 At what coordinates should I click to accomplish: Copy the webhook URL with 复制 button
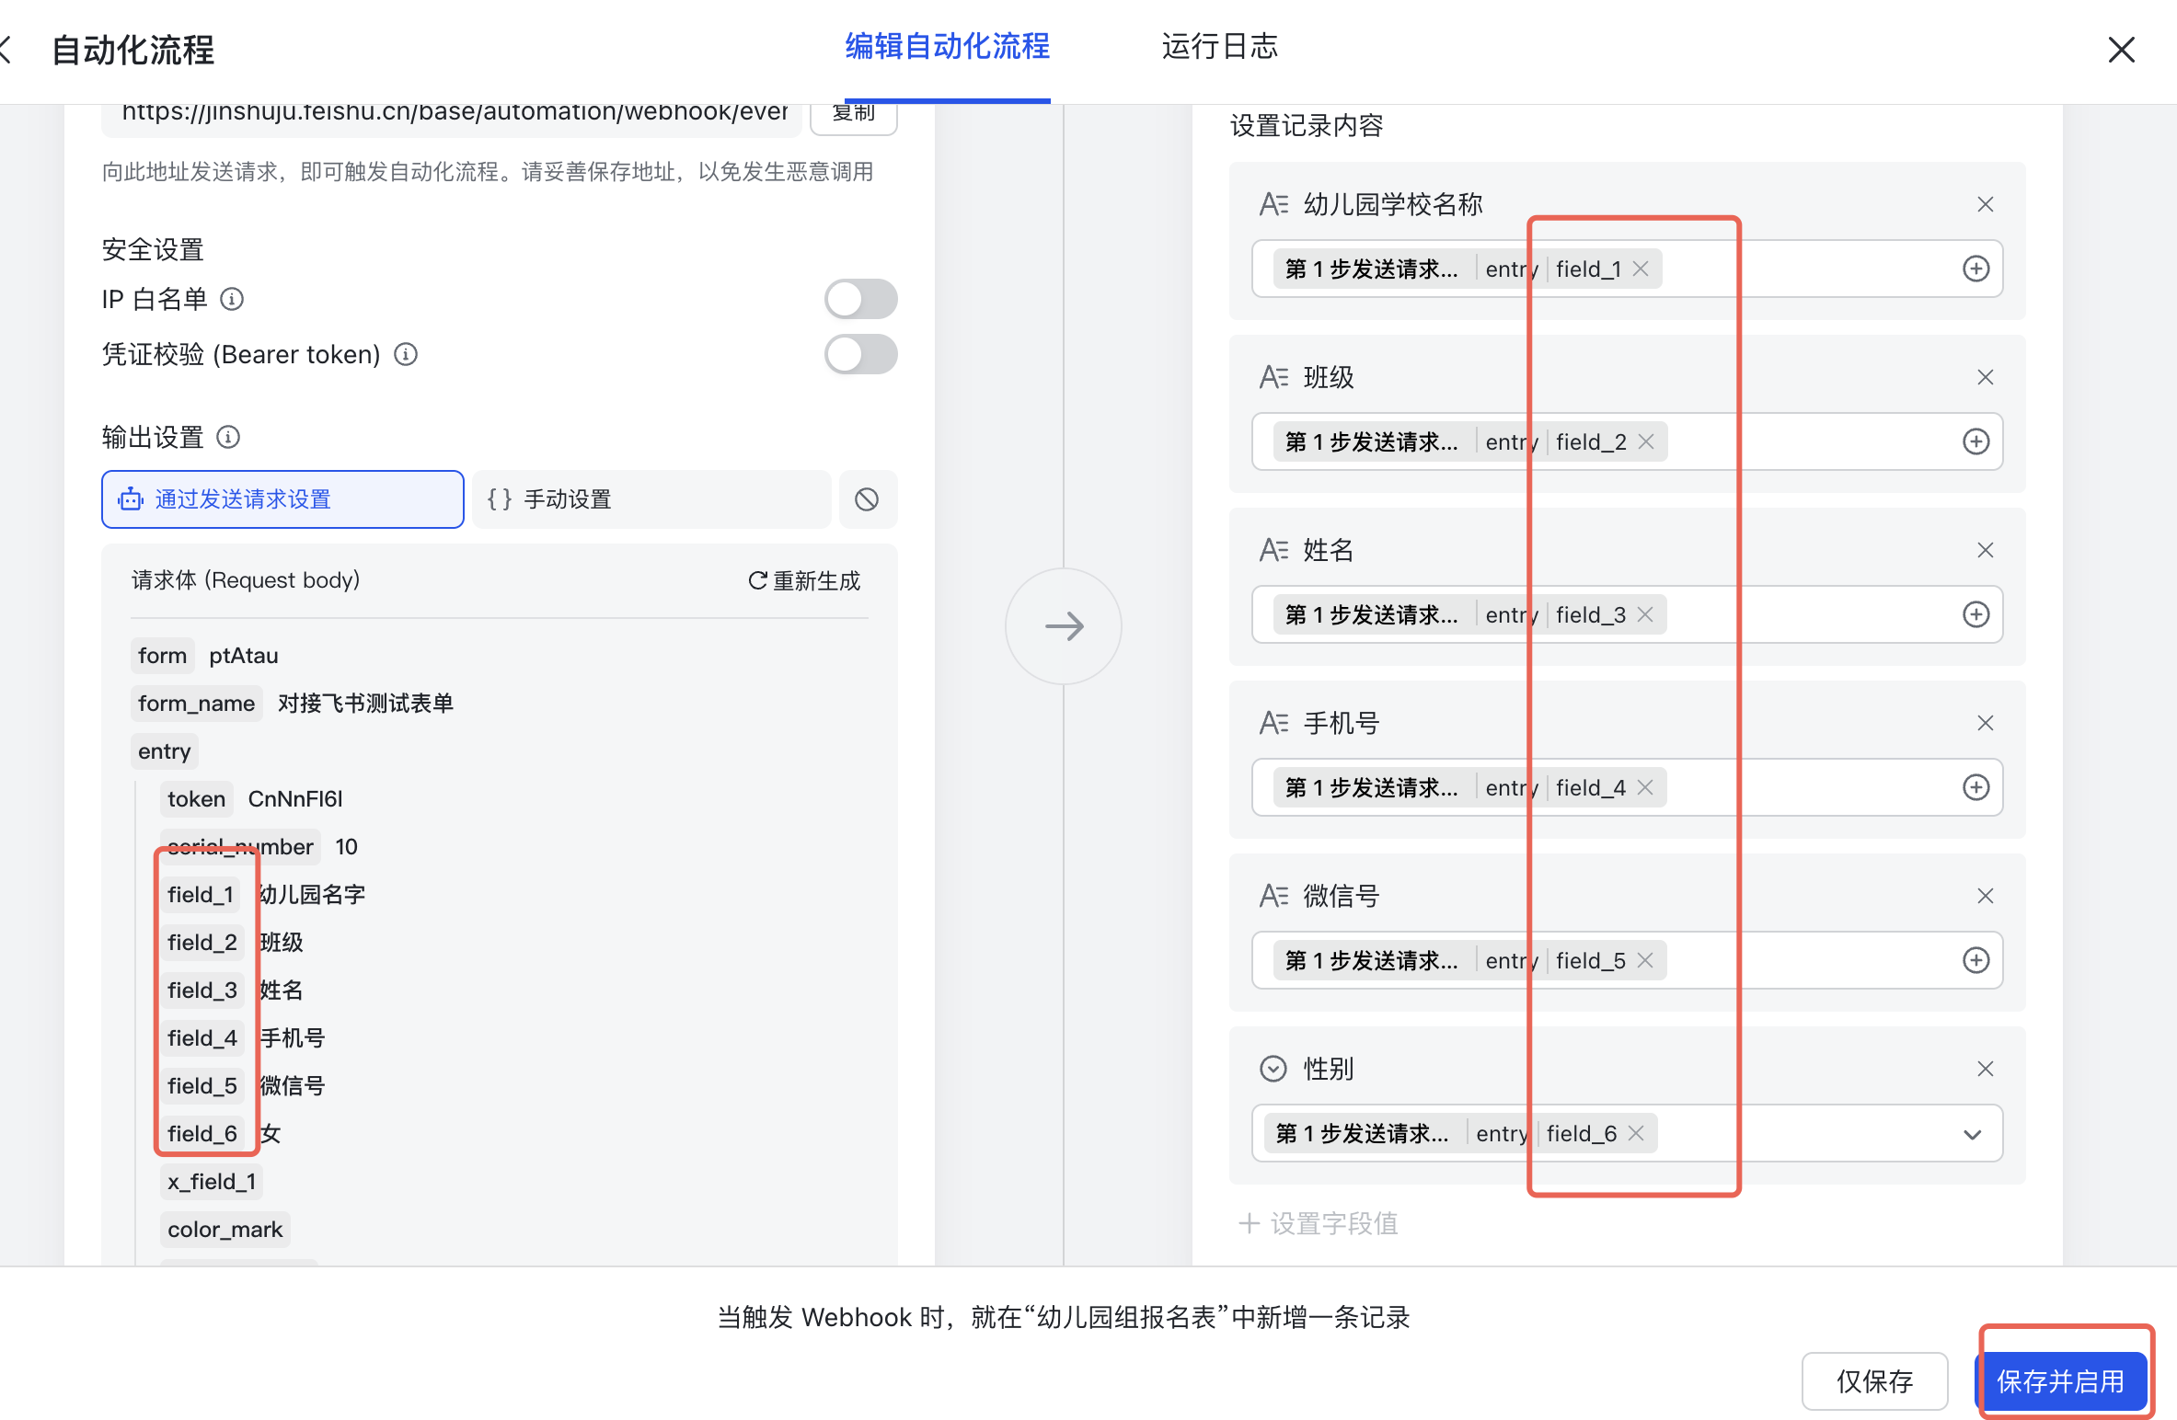(x=853, y=115)
